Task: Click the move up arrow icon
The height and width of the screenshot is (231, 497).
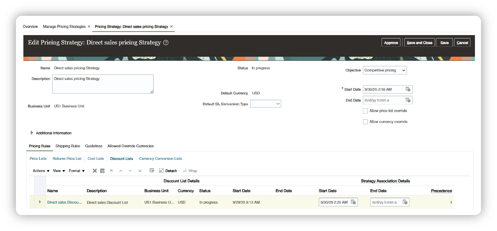Action: [121, 171]
